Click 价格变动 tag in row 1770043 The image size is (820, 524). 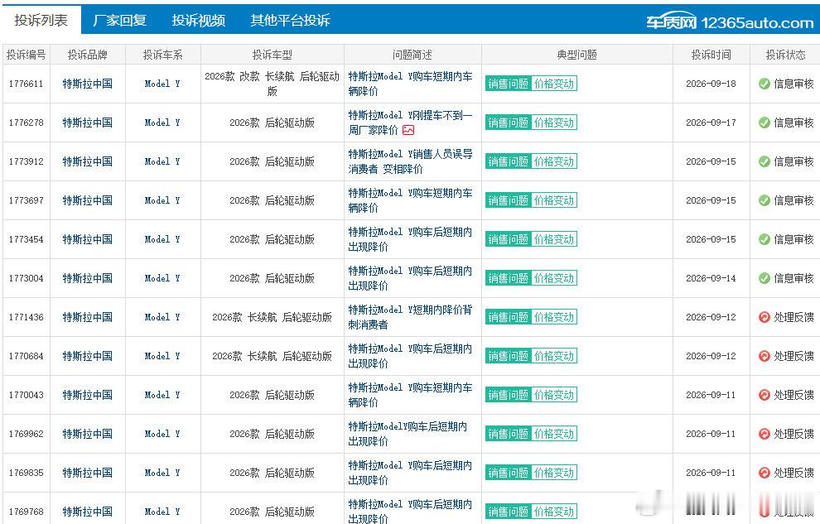point(554,395)
